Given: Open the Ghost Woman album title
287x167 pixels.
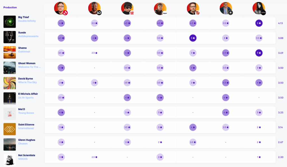Looking at the screenshot, I should click(x=27, y=63).
